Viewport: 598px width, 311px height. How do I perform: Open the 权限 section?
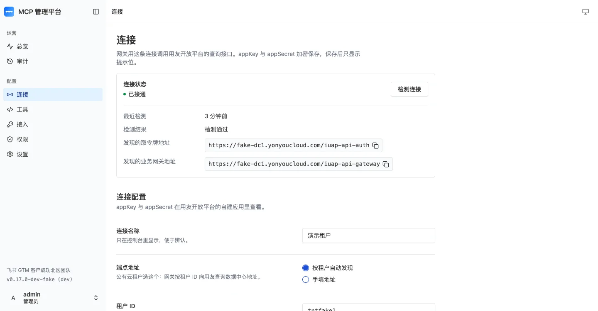tap(53, 139)
